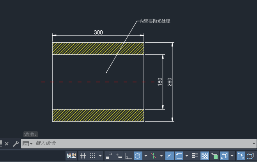Select the lower yellow hatch region
The width and height of the screenshot is (257, 162).
point(98,115)
